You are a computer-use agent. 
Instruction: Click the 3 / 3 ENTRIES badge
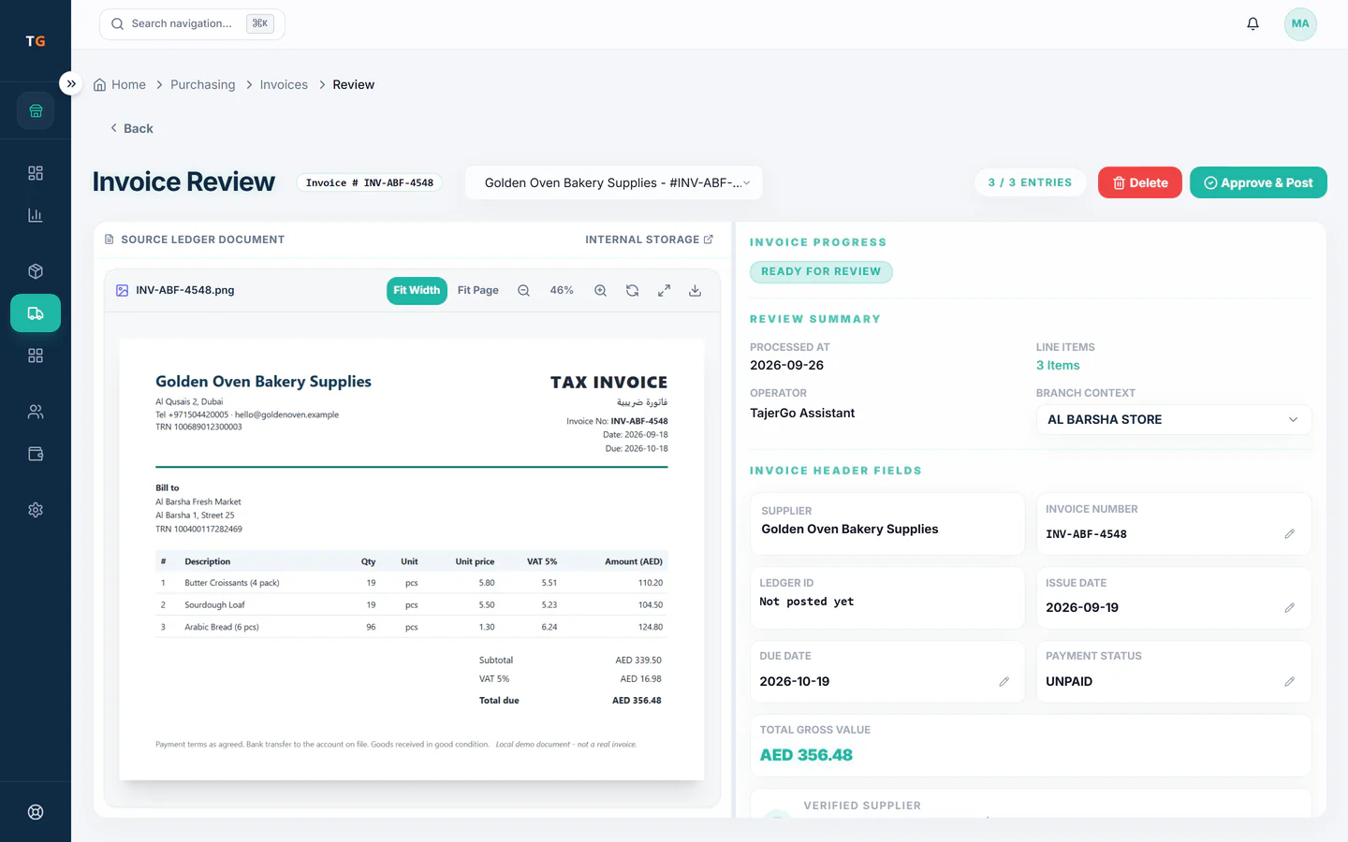click(1030, 182)
